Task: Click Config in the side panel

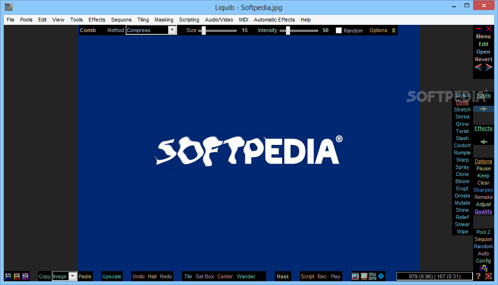Action: 483,261
